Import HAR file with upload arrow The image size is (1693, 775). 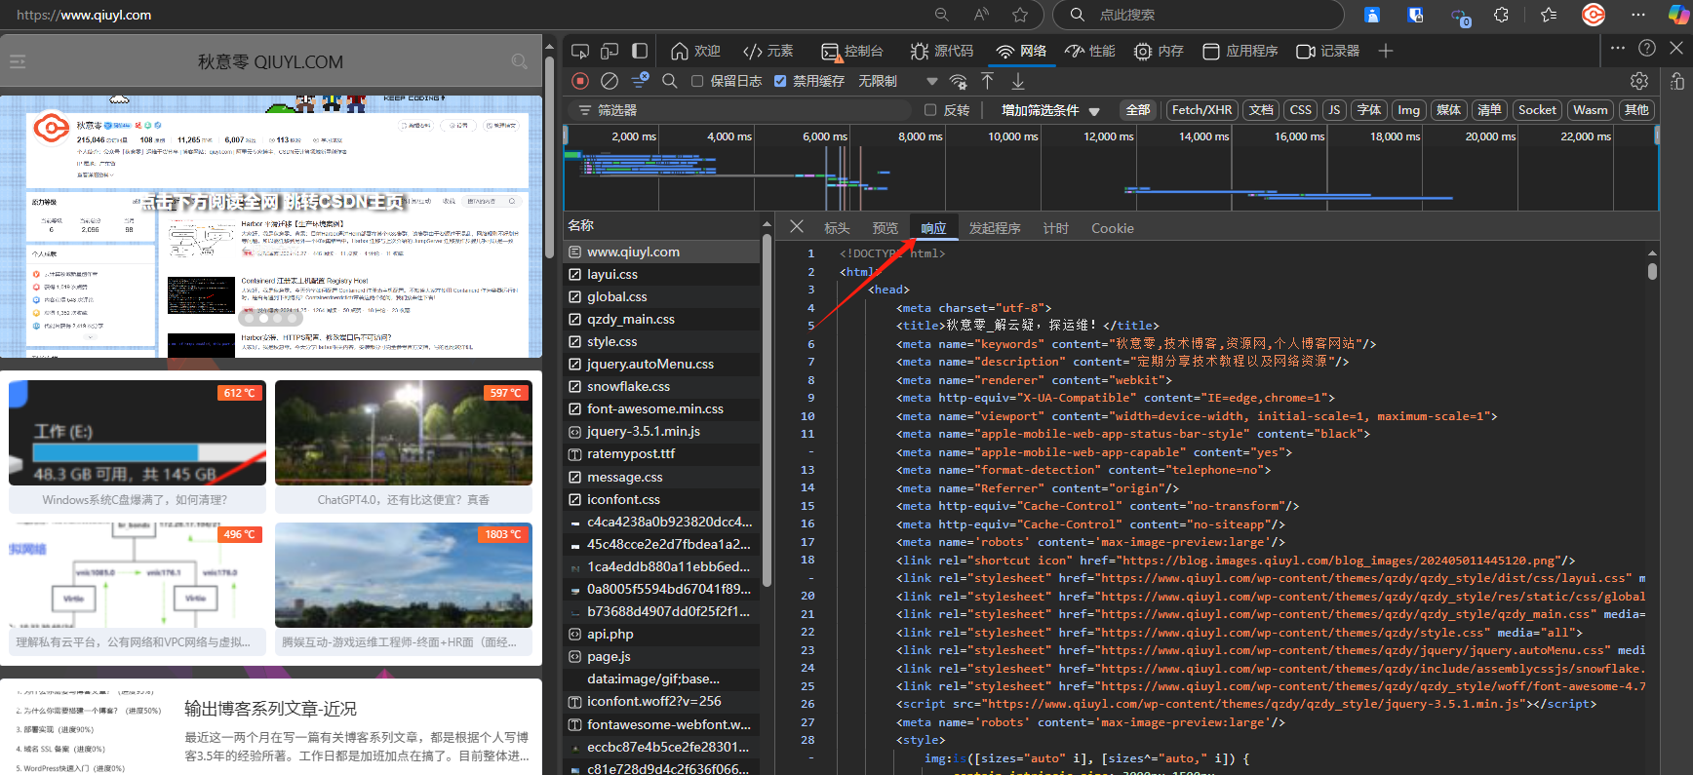[x=988, y=81]
